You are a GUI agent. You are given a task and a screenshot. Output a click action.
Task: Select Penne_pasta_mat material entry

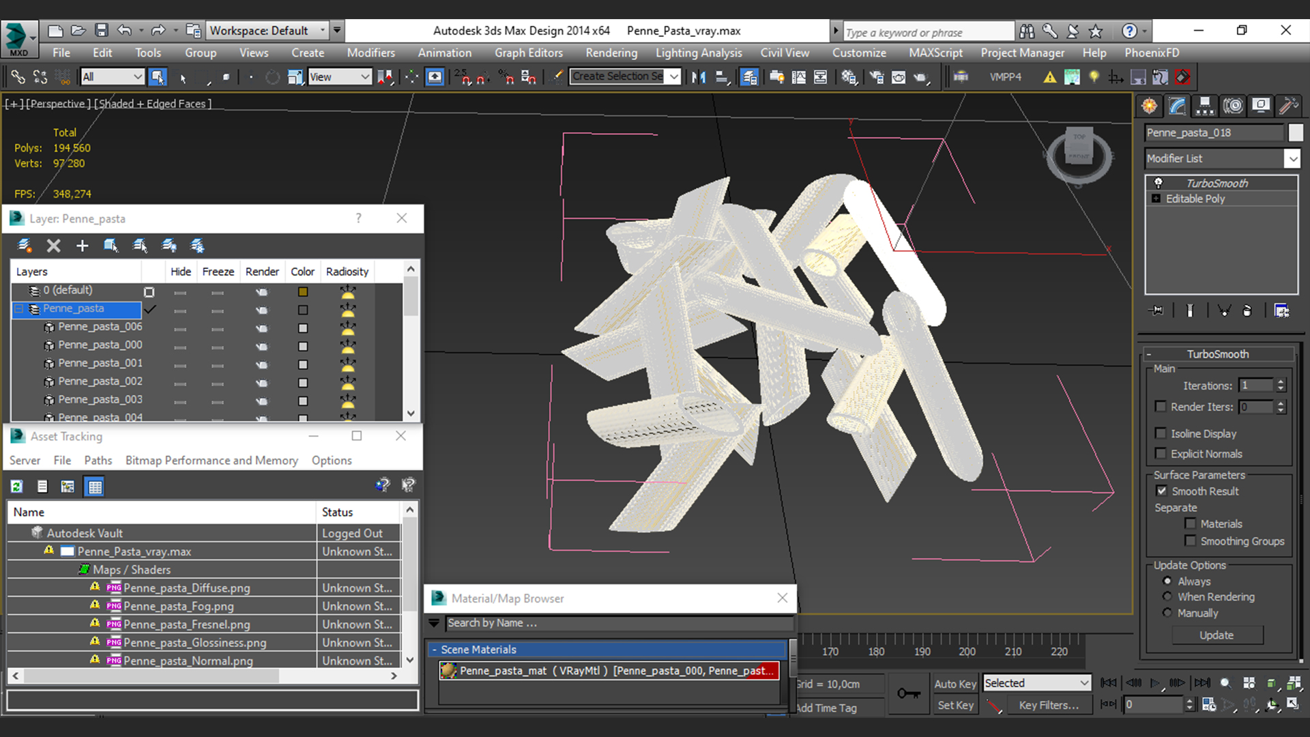(x=609, y=671)
